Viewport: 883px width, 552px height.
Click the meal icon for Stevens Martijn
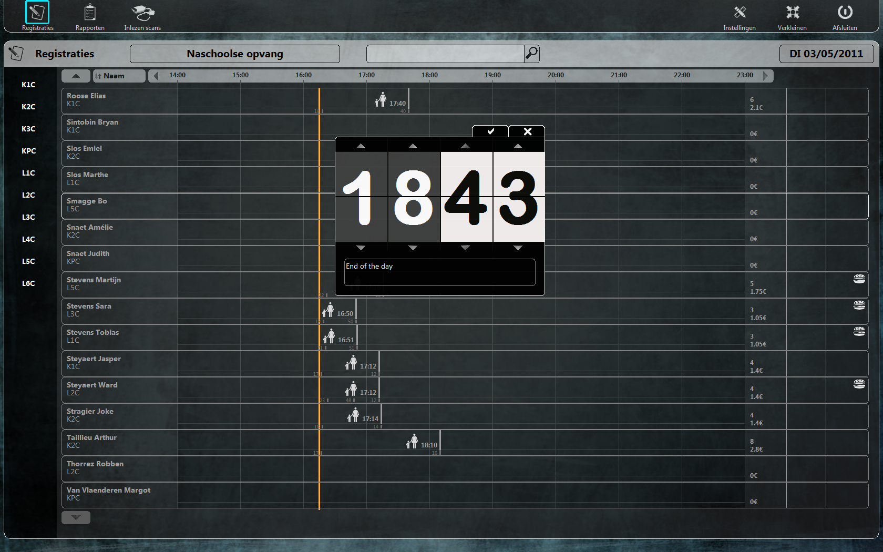point(859,279)
